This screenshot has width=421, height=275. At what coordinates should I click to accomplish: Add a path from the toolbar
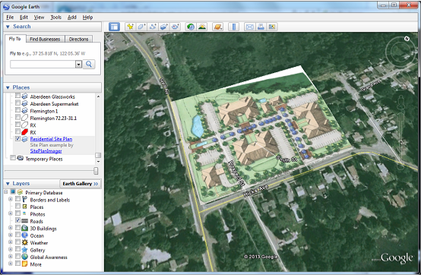(153, 27)
